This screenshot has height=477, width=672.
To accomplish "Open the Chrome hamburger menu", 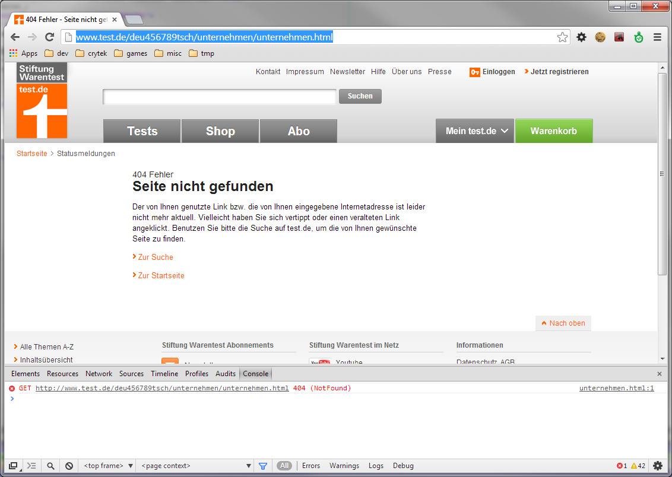I will 657,37.
